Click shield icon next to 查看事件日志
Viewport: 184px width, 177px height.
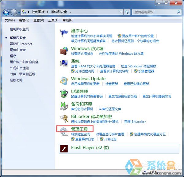click(73, 139)
